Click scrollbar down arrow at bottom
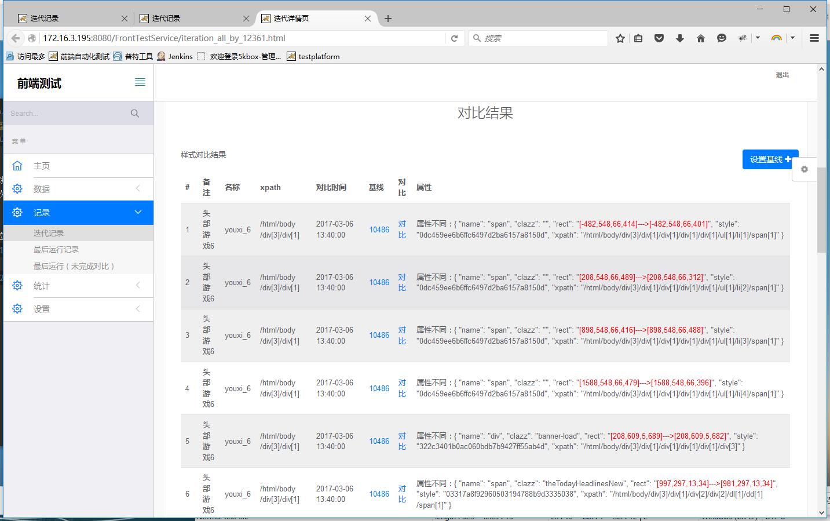 click(821, 512)
